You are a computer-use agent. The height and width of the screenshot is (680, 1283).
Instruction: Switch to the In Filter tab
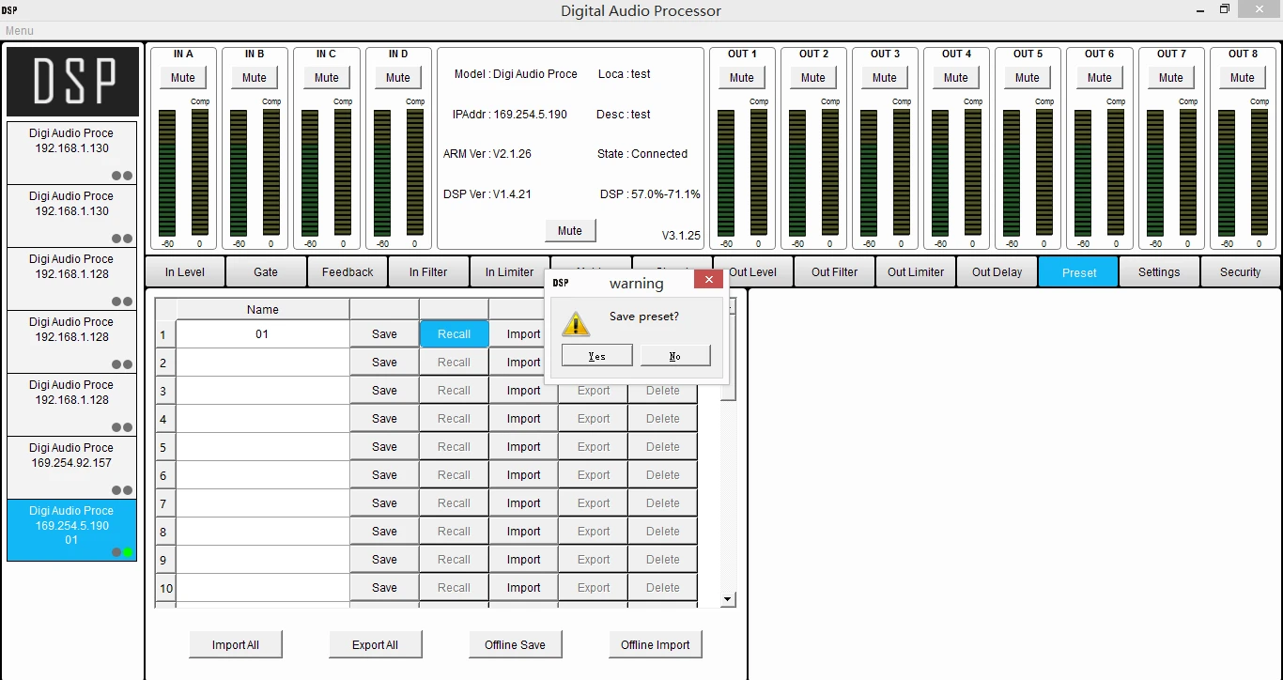click(428, 271)
